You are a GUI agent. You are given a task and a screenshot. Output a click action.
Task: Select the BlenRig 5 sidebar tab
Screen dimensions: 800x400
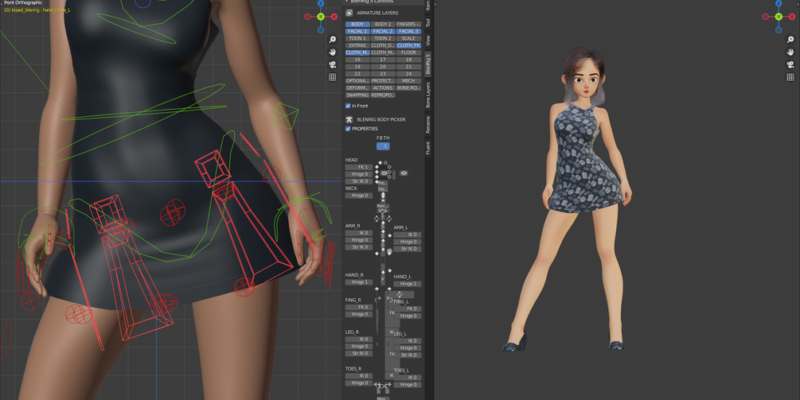pyautogui.click(x=428, y=64)
